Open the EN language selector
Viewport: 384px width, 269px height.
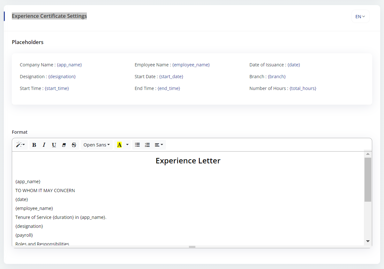click(x=360, y=17)
